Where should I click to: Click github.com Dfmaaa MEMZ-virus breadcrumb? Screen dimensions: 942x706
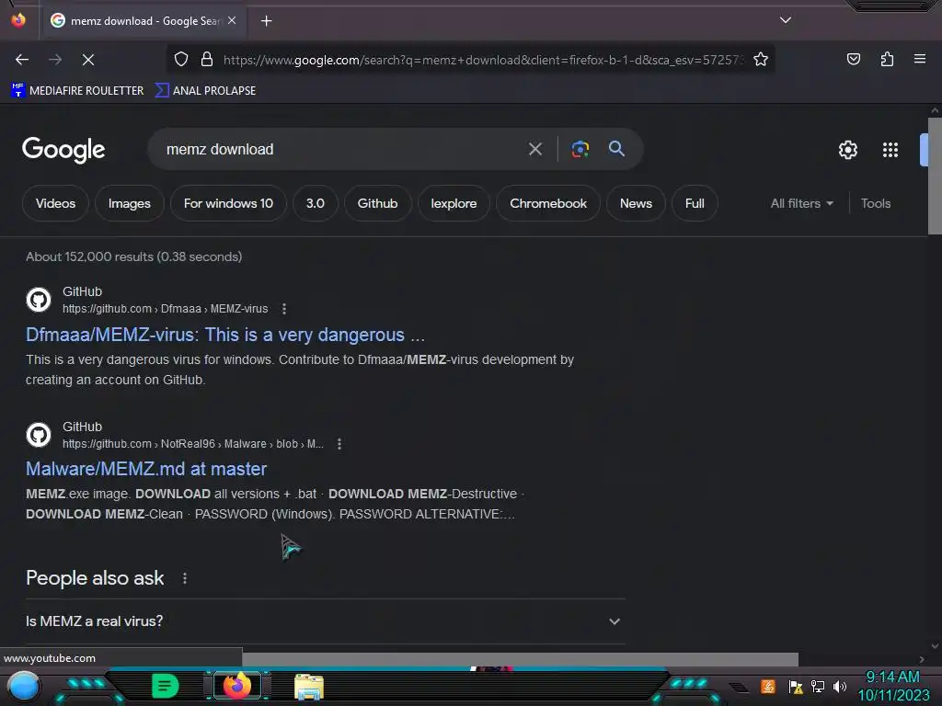(x=166, y=309)
